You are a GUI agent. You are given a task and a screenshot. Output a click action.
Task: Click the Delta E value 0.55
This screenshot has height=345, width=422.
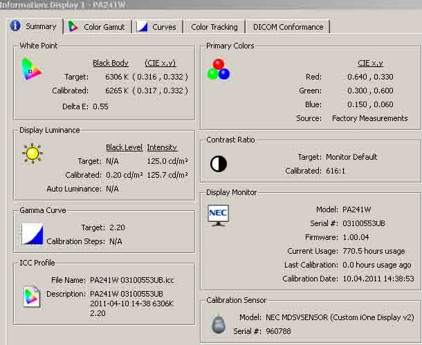pyautogui.click(x=100, y=106)
